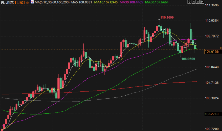
Task: Click the current price tag 107.6156
Action: tap(212, 52)
